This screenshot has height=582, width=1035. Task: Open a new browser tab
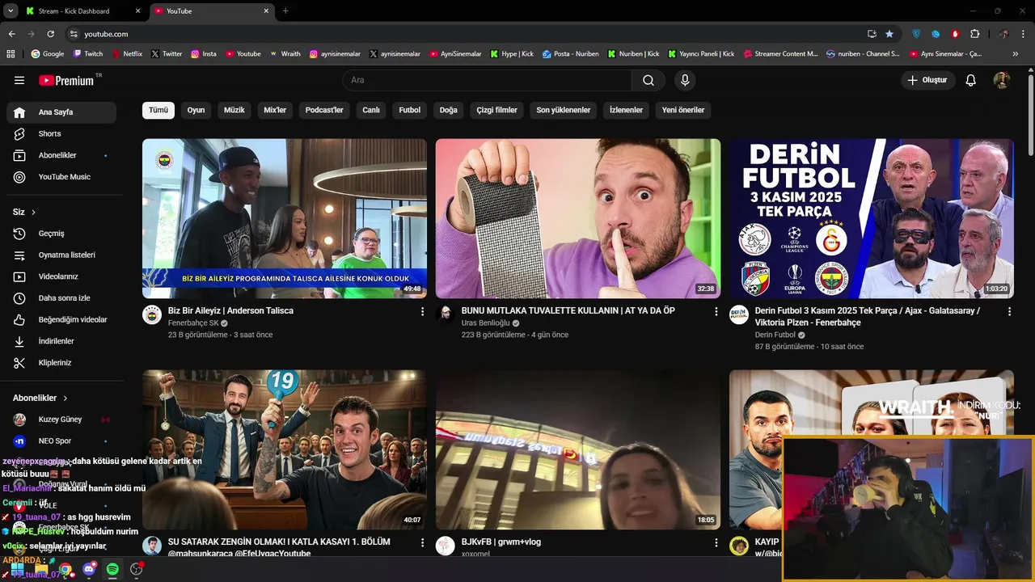(285, 11)
